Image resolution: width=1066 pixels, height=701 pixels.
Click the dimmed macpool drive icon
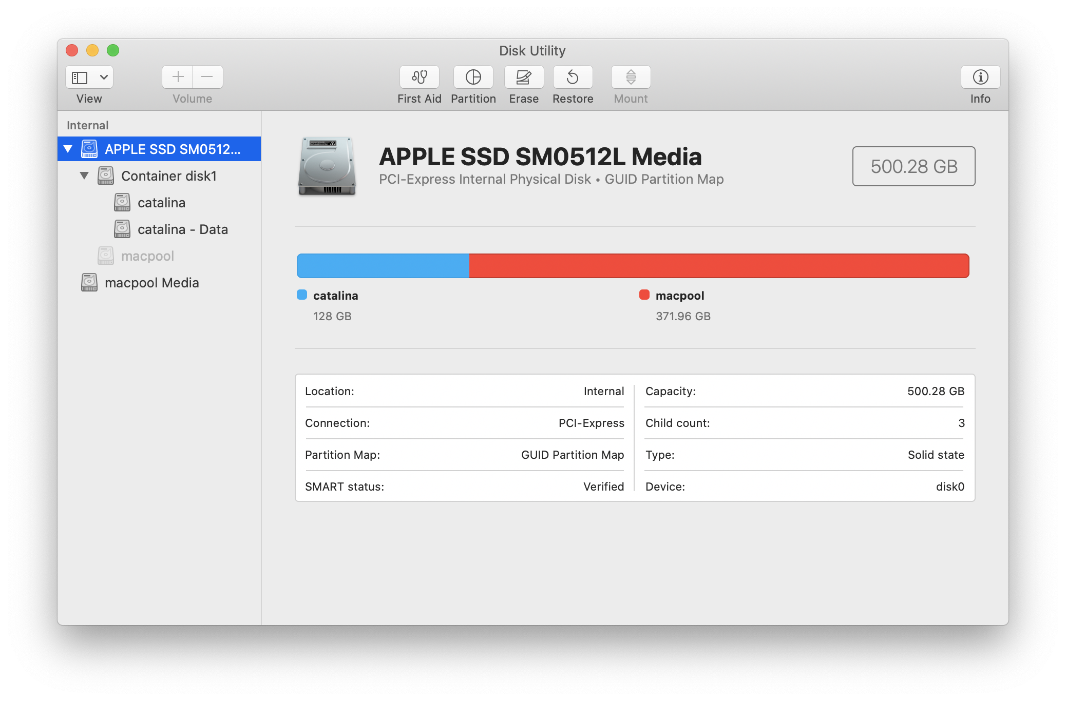106,256
